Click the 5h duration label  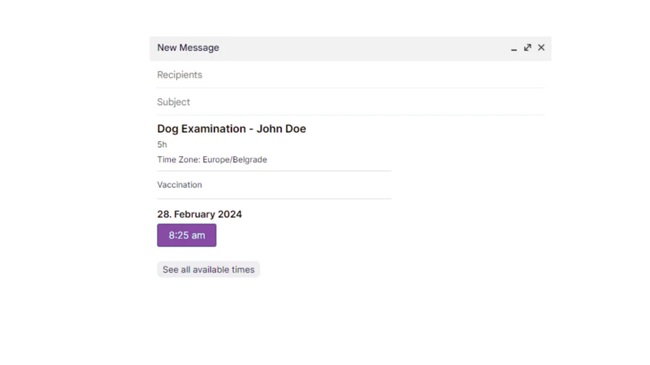(x=162, y=145)
